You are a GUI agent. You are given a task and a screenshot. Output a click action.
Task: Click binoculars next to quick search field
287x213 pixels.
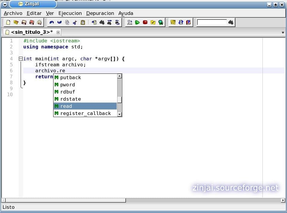click(x=231, y=22)
